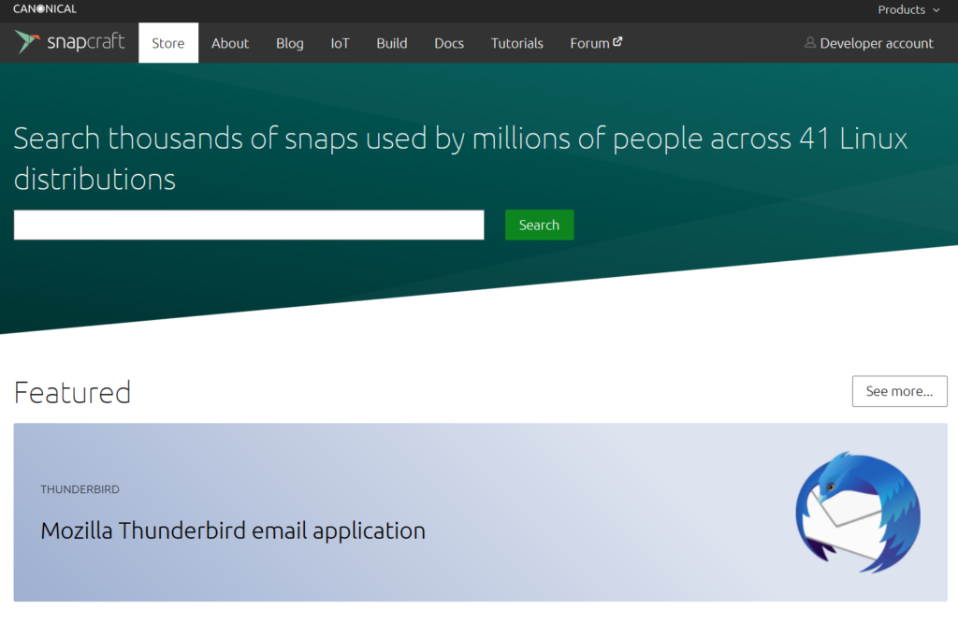
Task: Click the snapcraft bird logo
Action: coord(27,42)
